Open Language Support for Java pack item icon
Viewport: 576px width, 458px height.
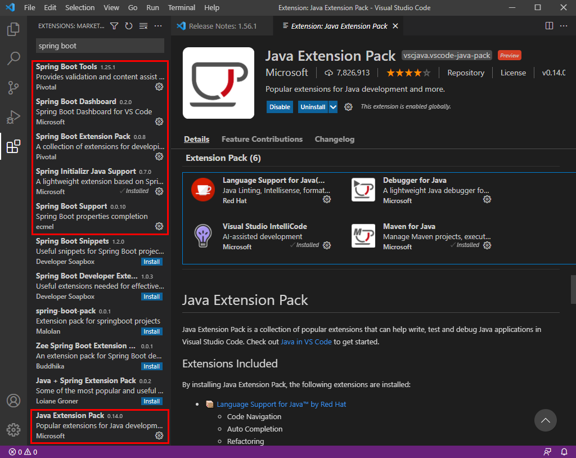pyautogui.click(x=203, y=190)
